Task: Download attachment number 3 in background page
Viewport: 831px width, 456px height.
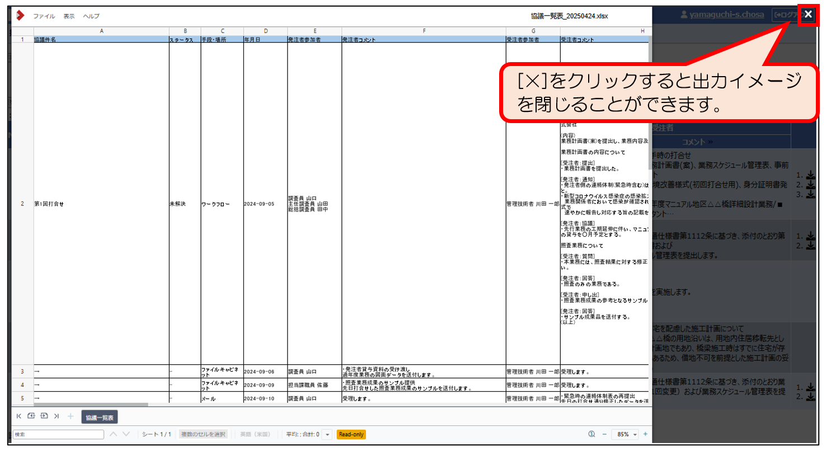Action: click(810, 194)
